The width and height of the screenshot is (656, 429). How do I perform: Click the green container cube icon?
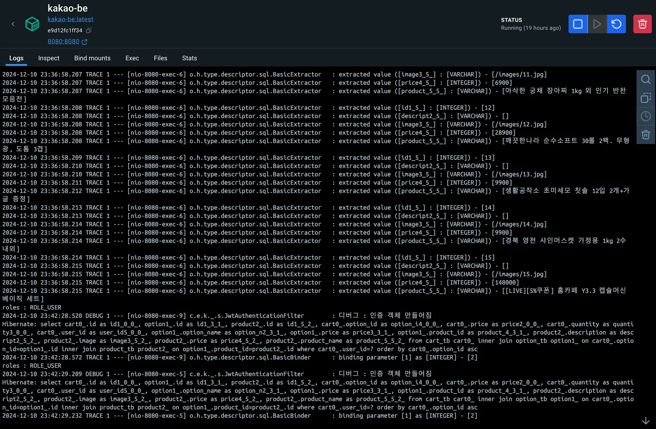click(32, 24)
